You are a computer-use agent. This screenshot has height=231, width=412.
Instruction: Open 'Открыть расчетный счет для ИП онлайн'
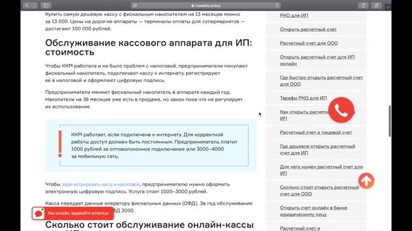pyautogui.click(x=317, y=60)
